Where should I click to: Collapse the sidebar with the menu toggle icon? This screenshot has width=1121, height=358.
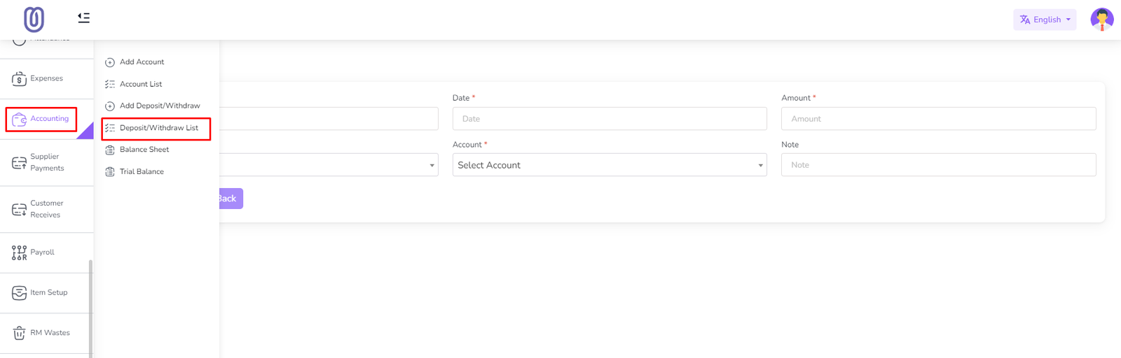click(83, 17)
